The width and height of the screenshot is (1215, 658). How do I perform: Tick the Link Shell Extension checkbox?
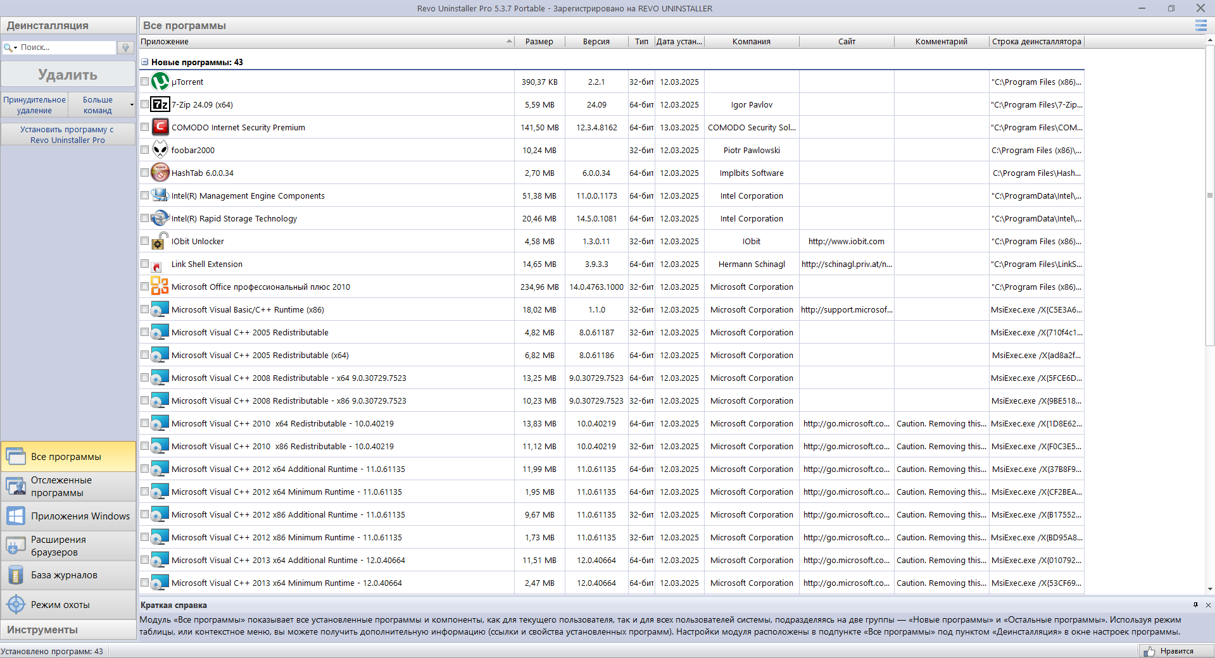[x=145, y=264]
